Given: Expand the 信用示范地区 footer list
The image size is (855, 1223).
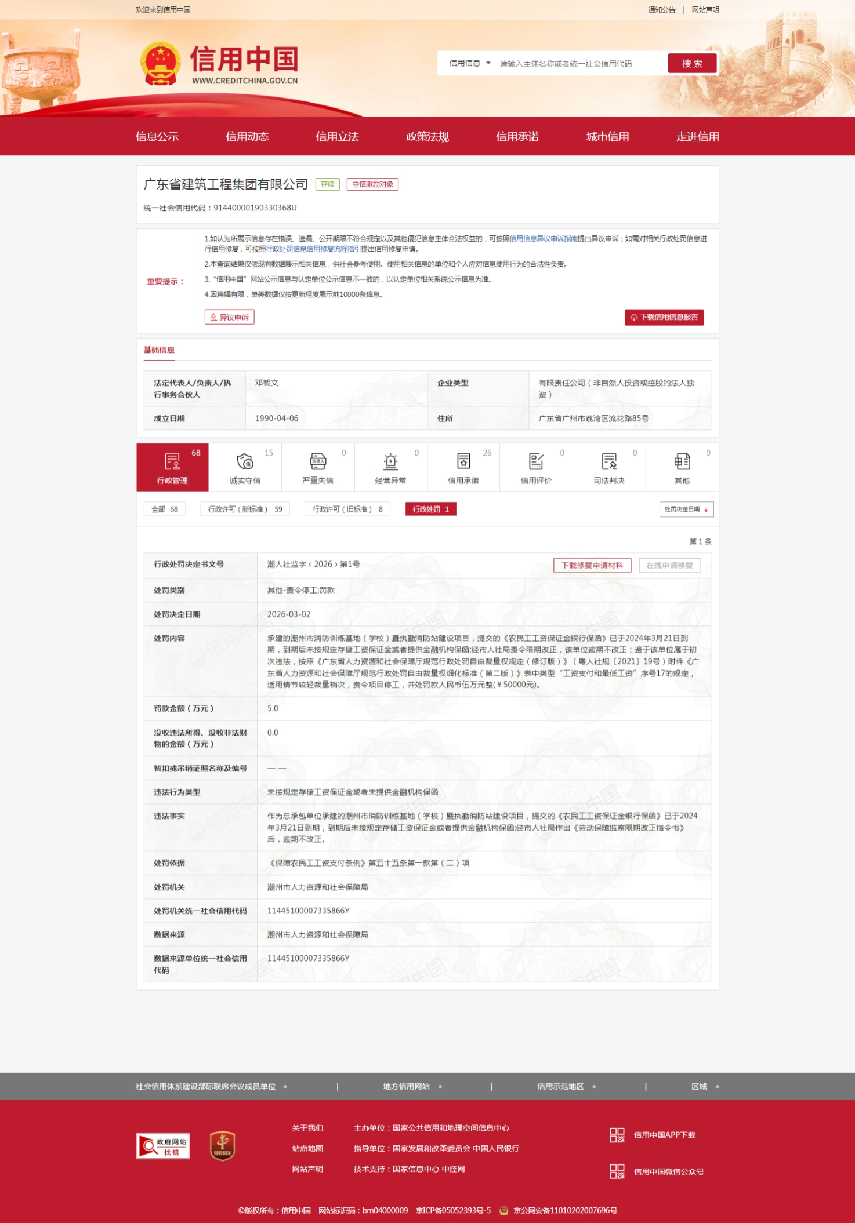Looking at the screenshot, I should (x=566, y=1086).
